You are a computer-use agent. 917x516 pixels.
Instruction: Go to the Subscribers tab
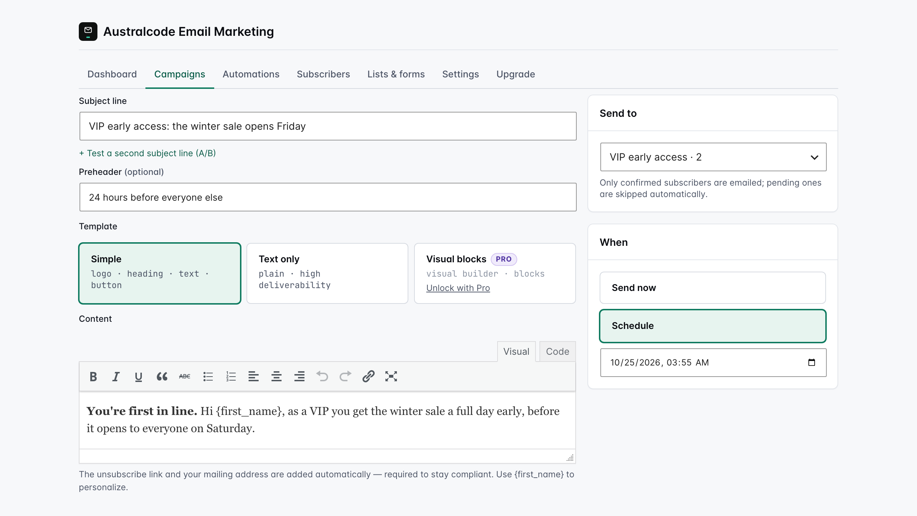(x=323, y=74)
